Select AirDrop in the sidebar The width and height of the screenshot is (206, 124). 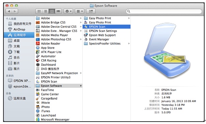(19, 29)
